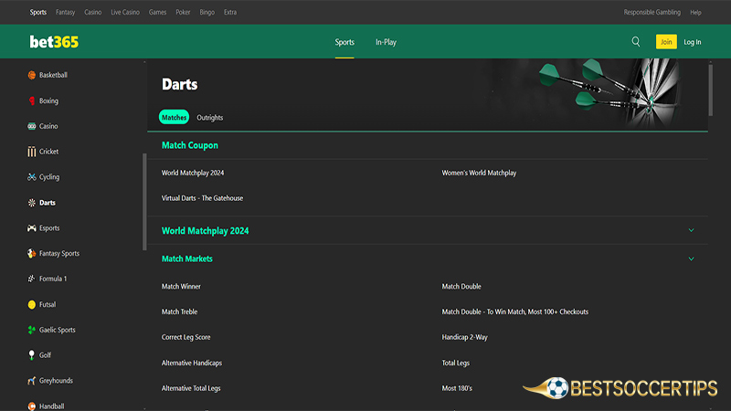The height and width of the screenshot is (411, 731).
Task: Click the Formula 1 flag icon
Action: tap(32, 279)
